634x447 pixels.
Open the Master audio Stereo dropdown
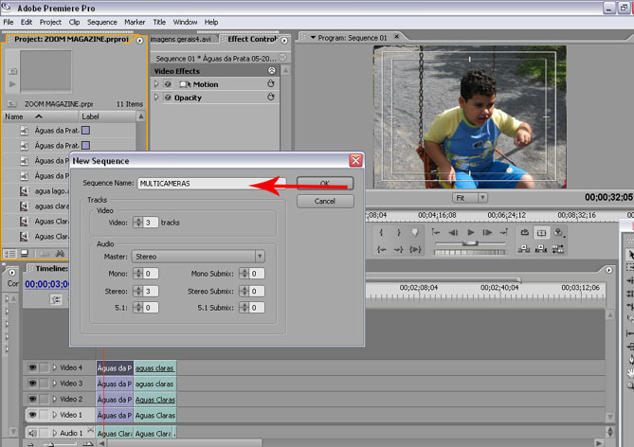point(197,256)
